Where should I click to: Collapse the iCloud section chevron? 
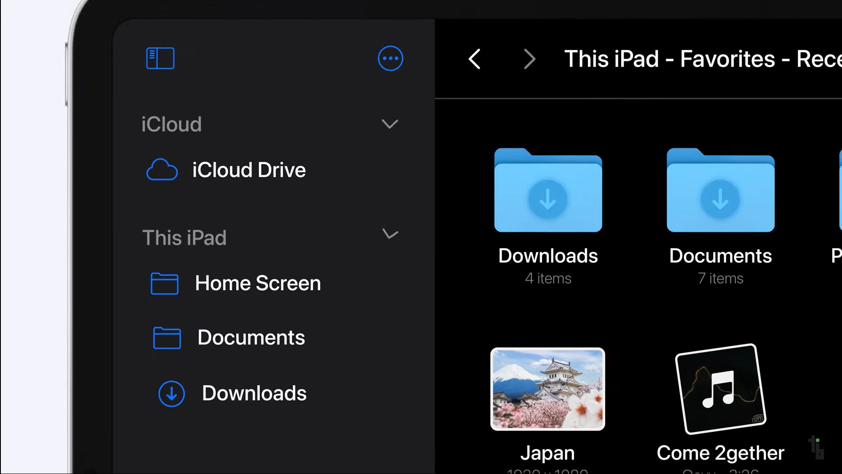[x=389, y=124]
